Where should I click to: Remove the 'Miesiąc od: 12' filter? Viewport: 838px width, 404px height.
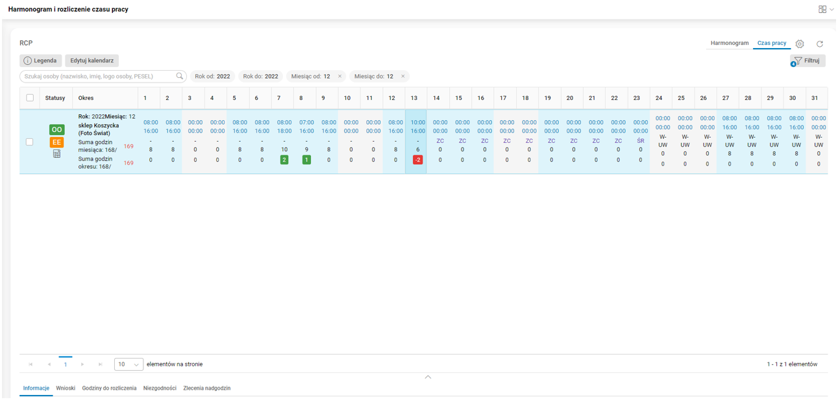339,77
